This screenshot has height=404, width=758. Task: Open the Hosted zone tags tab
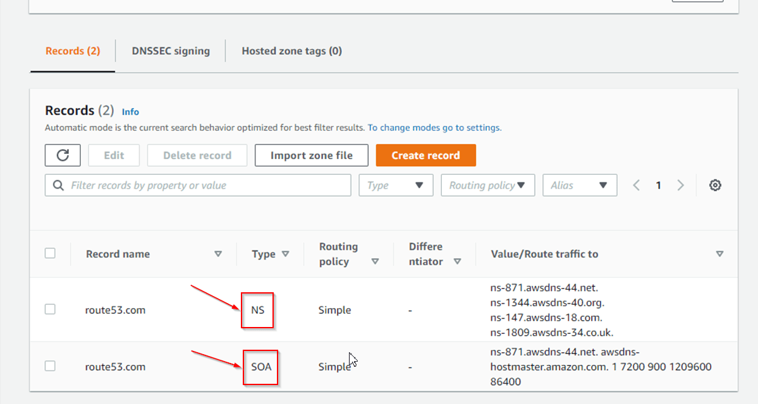(291, 51)
